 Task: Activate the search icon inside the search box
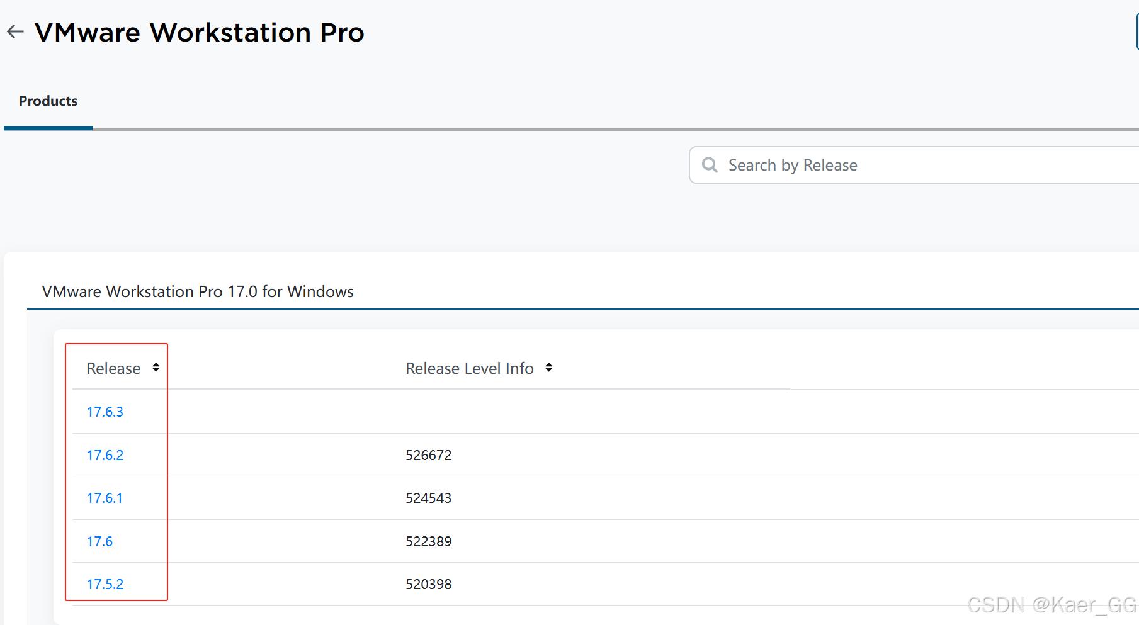tap(710, 165)
